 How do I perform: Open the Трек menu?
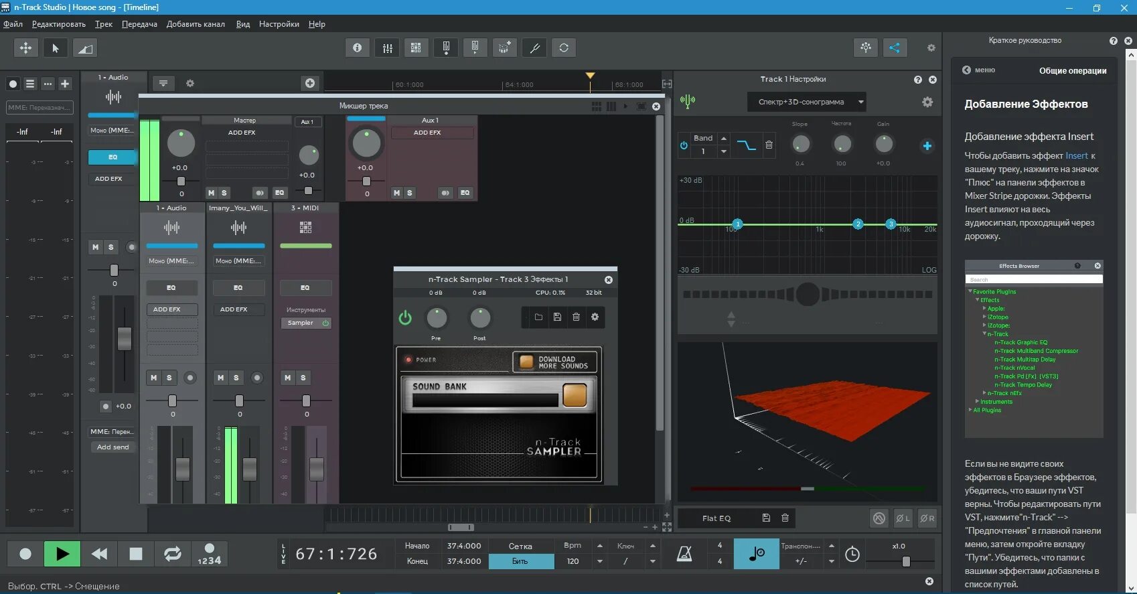pyautogui.click(x=104, y=24)
